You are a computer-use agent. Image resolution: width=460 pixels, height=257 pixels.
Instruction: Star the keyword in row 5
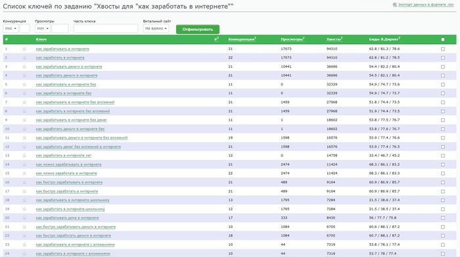(24, 85)
